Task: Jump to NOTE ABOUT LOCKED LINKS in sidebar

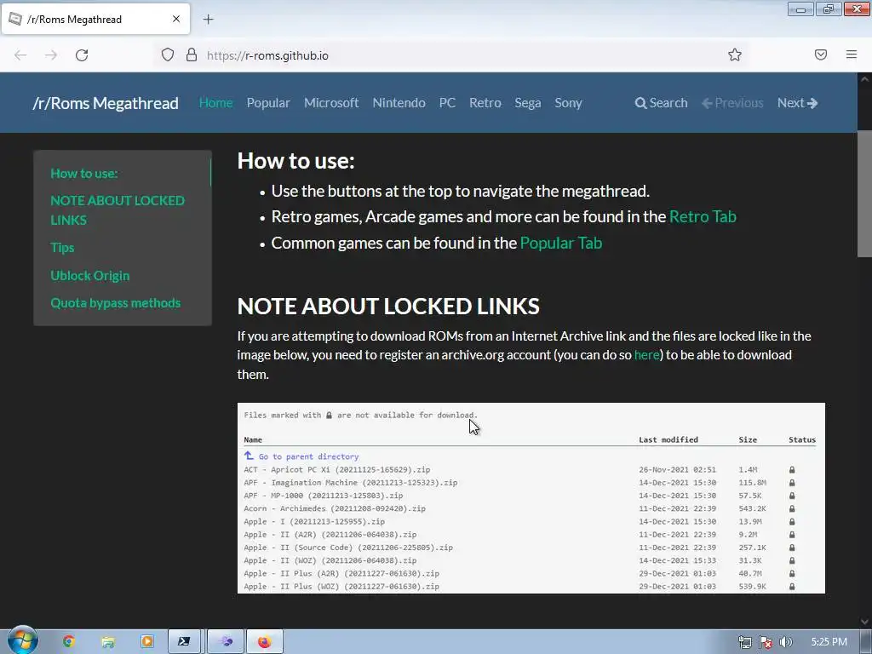Action: tap(118, 210)
